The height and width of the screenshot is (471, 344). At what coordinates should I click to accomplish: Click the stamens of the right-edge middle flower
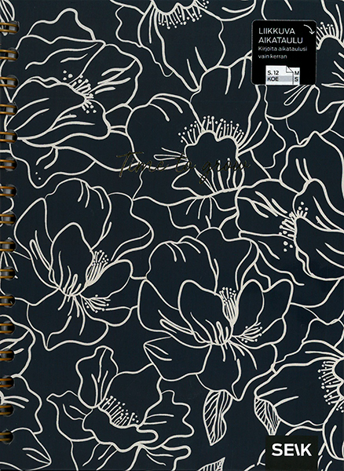pos(293,226)
